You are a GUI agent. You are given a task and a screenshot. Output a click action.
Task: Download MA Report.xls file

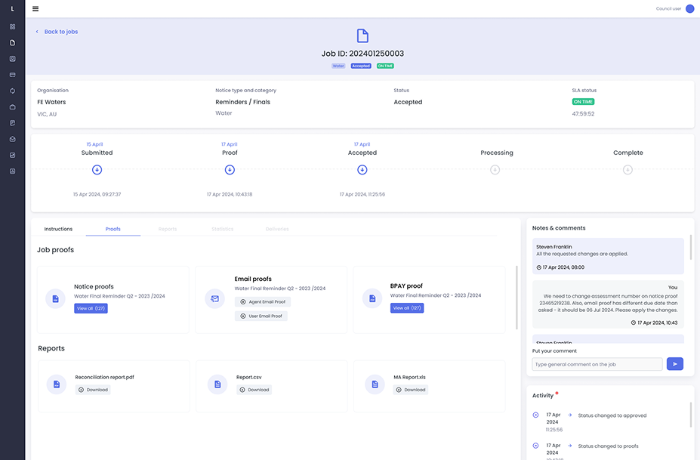(411, 390)
